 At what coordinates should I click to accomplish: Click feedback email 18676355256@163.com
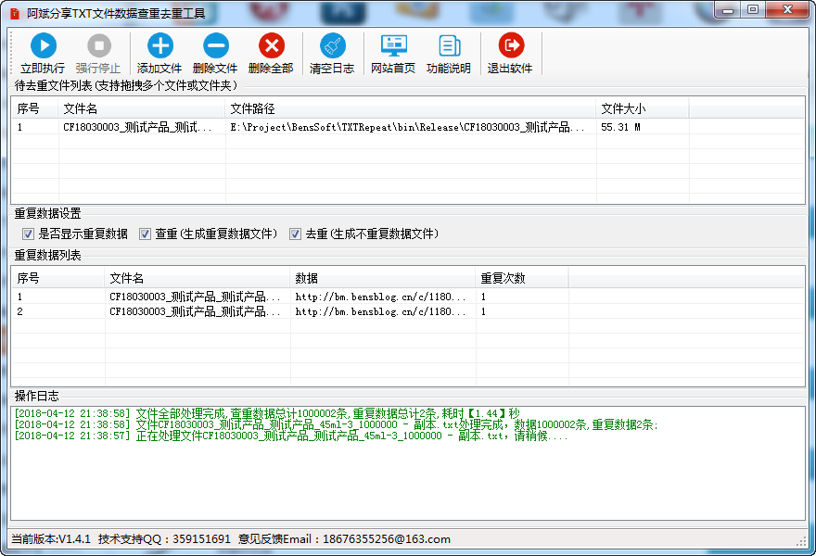tap(387, 538)
